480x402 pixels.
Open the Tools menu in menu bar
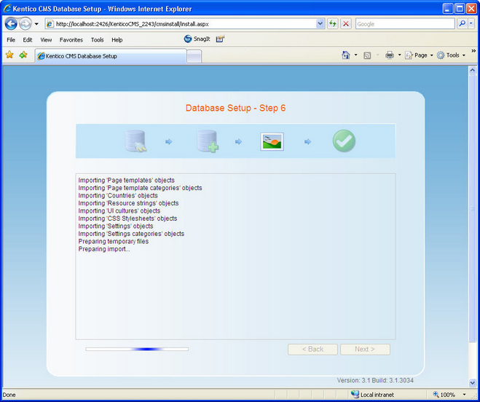click(x=97, y=40)
